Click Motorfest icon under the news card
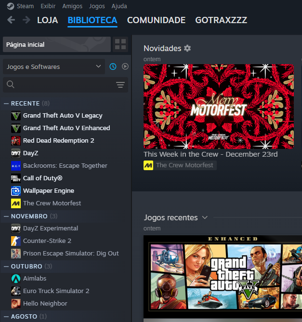This screenshot has width=302, height=322. pos(148,165)
